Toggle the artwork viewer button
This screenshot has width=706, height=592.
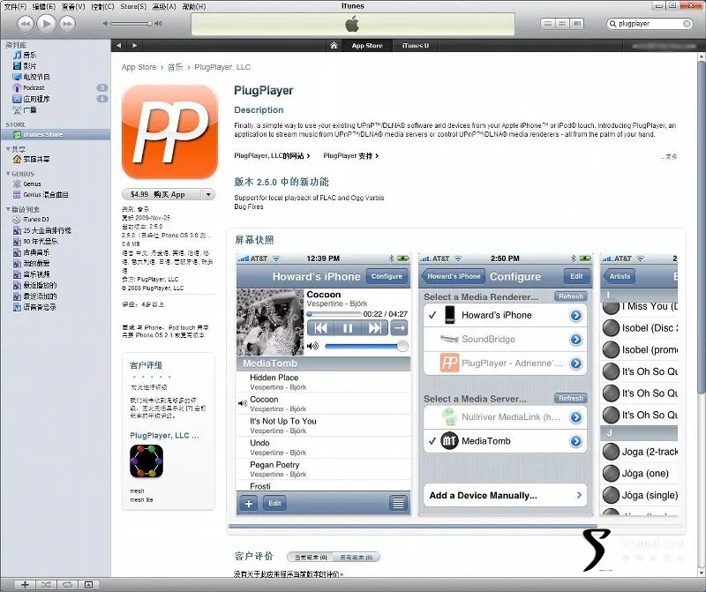click(89, 585)
